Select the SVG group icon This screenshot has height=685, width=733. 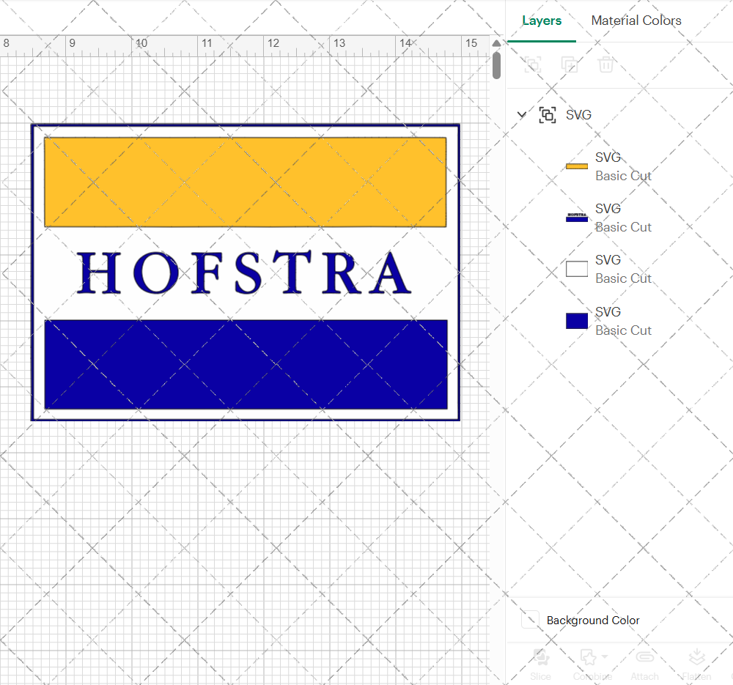(x=548, y=115)
